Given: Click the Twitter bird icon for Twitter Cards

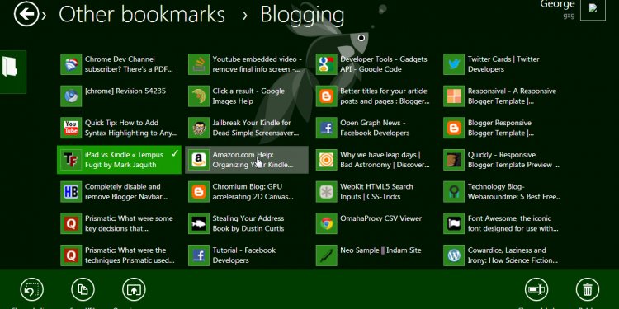Looking at the screenshot, I should click(454, 64).
